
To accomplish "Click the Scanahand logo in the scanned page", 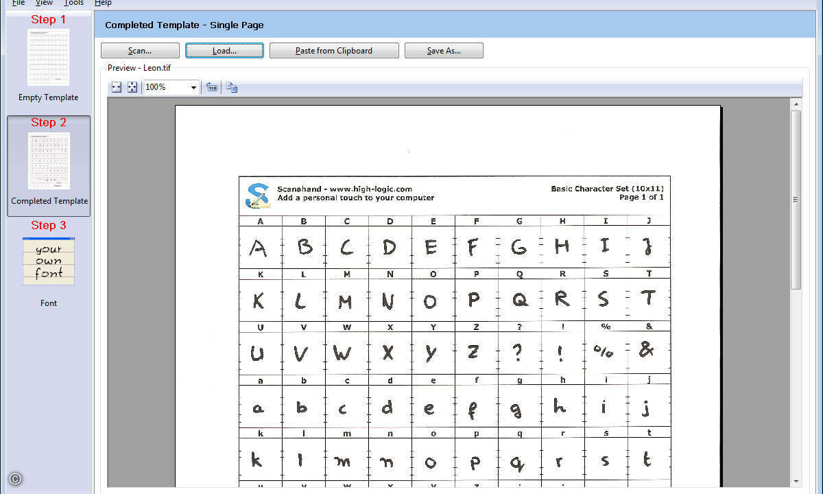I will [257, 196].
